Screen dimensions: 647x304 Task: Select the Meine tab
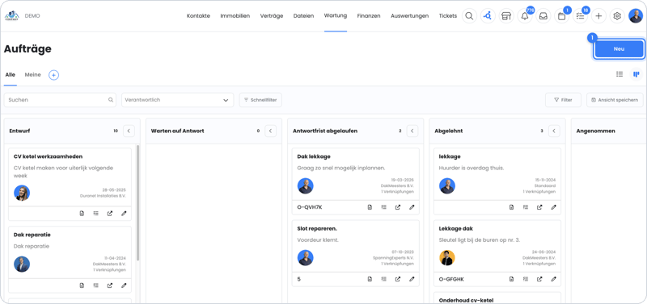point(32,75)
